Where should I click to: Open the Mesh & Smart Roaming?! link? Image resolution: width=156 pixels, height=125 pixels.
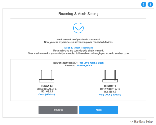(78, 48)
